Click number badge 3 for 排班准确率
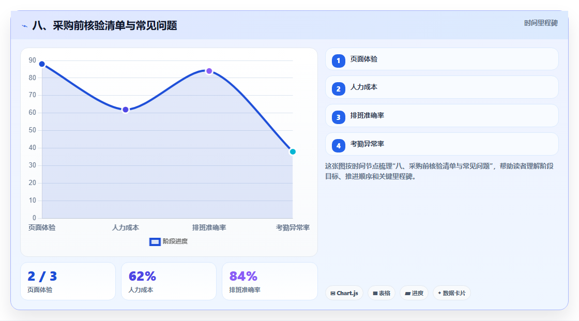The height and width of the screenshot is (321, 579). [x=338, y=117]
